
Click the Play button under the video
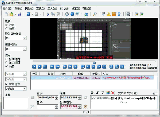[x=34, y=67]
